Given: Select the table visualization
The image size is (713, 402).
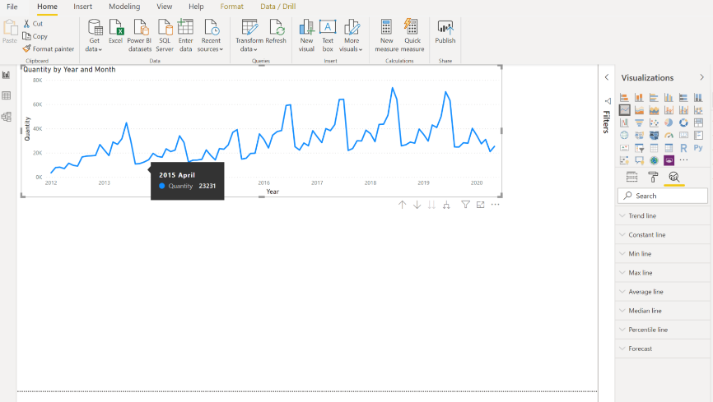Looking at the screenshot, I should click(x=654, y=148).
